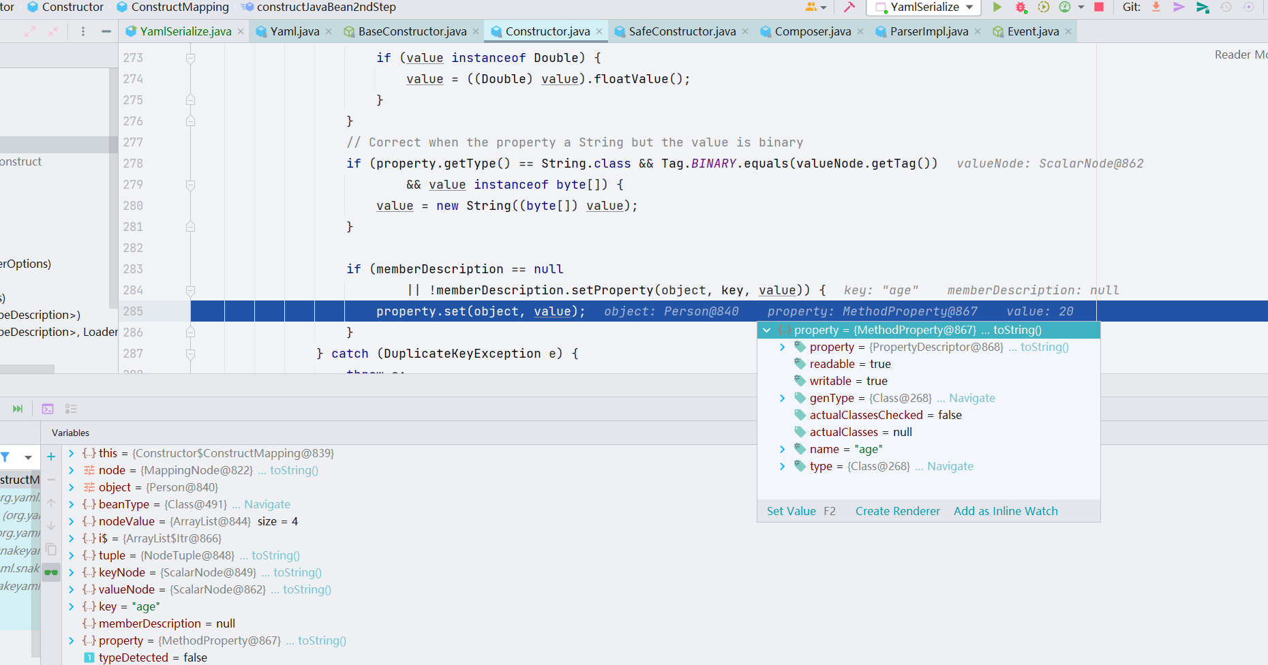Switch to the SafeConstructor.java tab
Screen dimensions: 1268x665
682,31
